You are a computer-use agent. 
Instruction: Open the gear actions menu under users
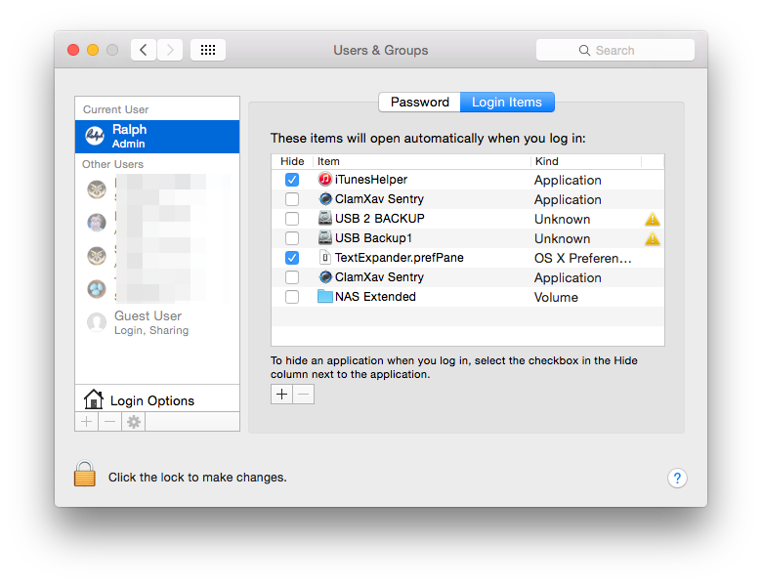[x=134, y=422]
